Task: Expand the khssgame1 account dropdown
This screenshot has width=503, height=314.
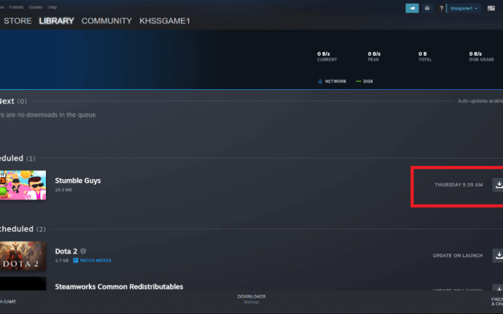Action: pos(464,8)
